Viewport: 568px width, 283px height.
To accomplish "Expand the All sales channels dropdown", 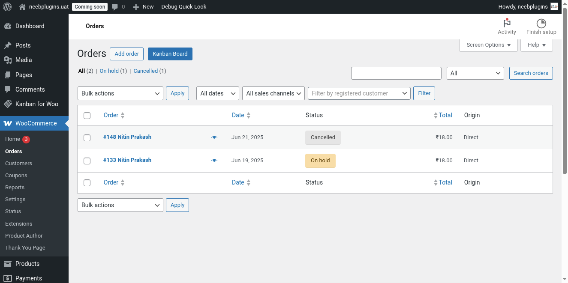I will [x=273, y=93].
